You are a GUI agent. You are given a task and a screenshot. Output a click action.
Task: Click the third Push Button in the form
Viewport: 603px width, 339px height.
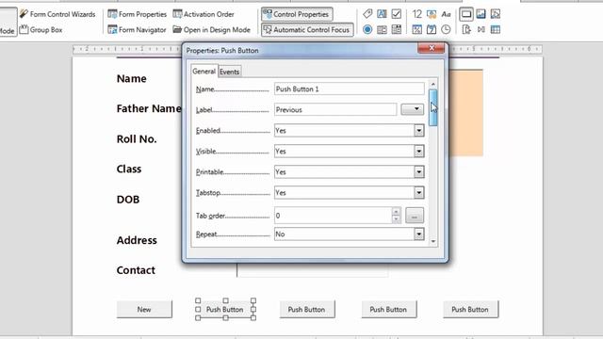tap(307, 310)
